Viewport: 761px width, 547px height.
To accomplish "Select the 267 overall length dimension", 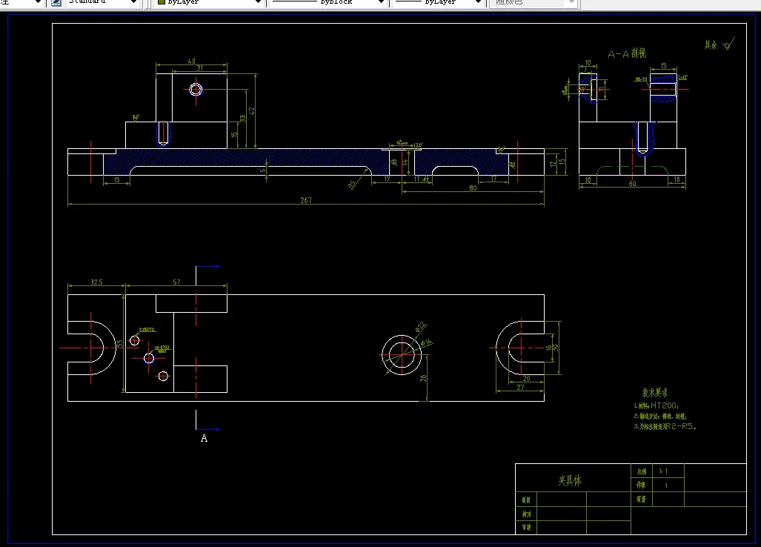I will [306, 200].
